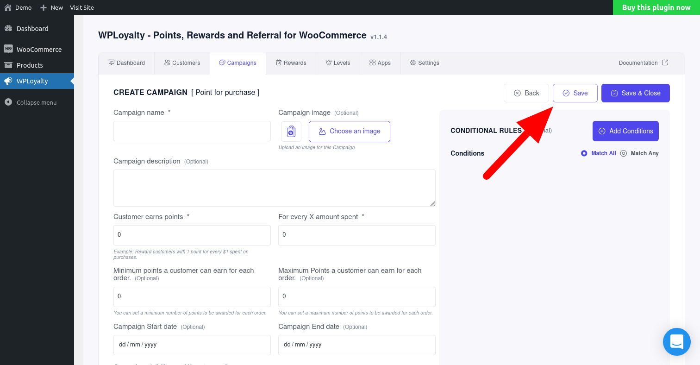Click the Buy this plugin now button
Screen dimensions: 700x365
tap(656, 7)
